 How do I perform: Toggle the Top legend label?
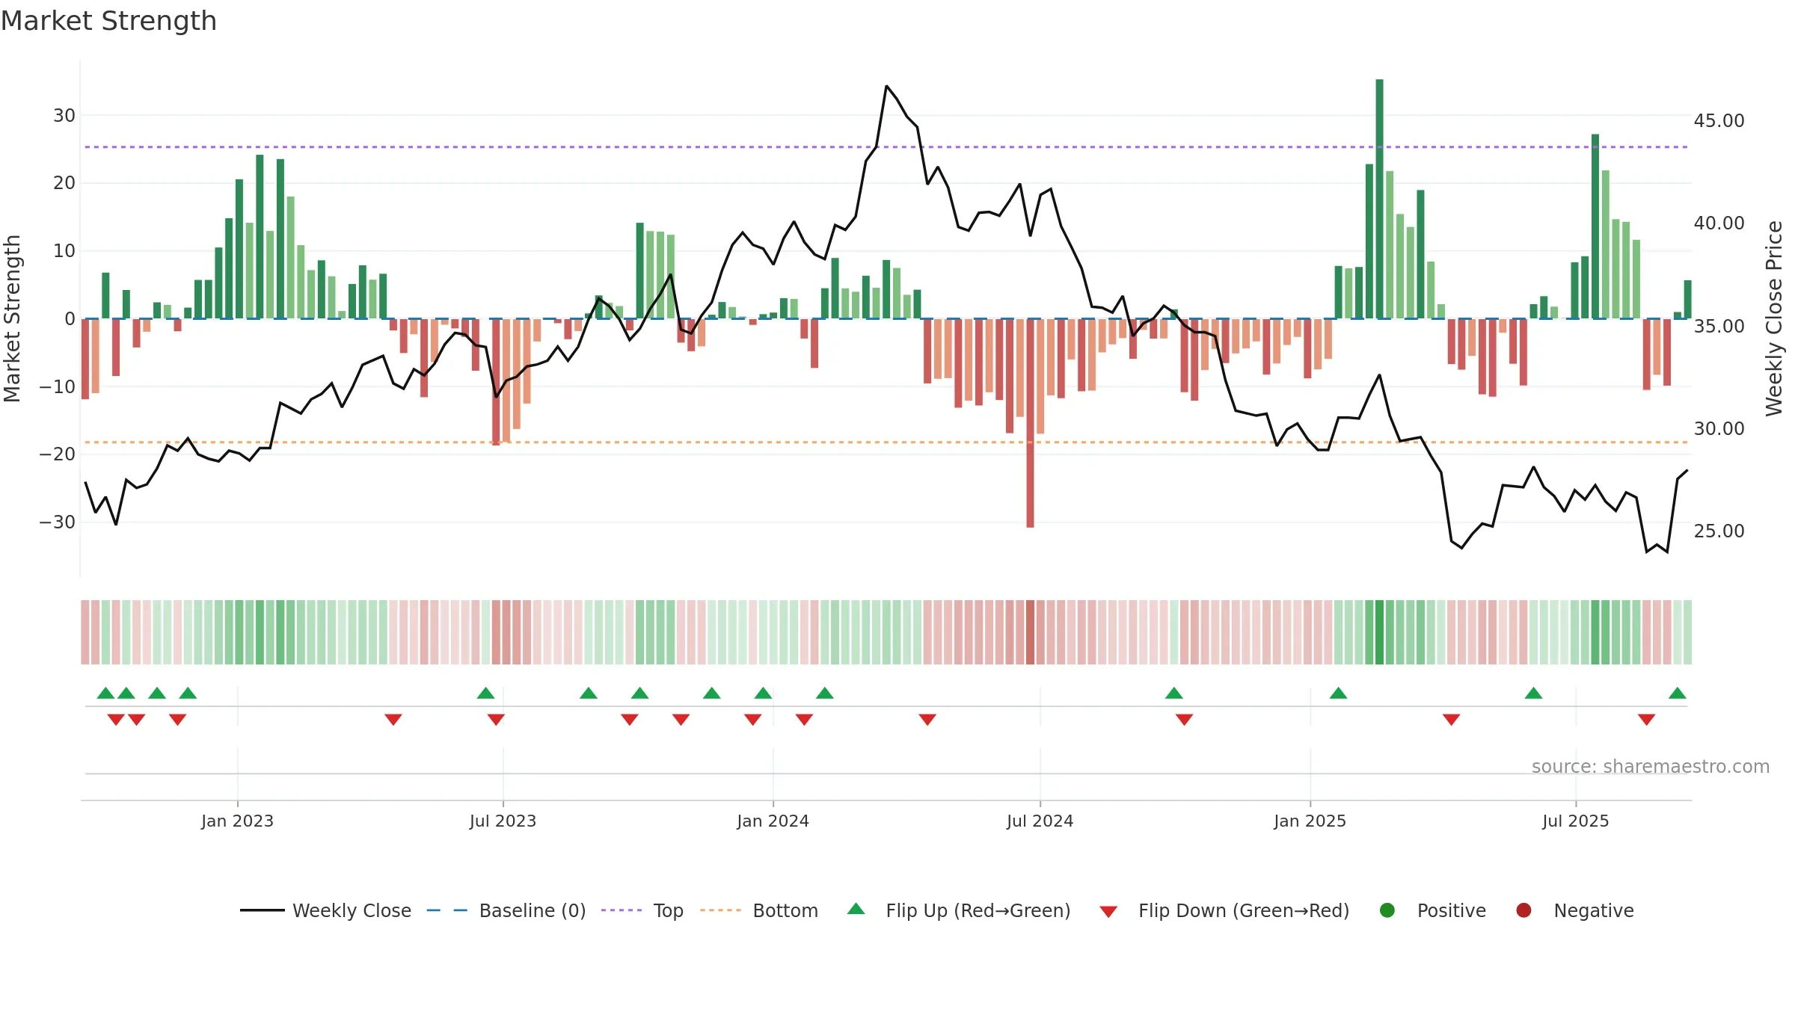tap(668, 911)
